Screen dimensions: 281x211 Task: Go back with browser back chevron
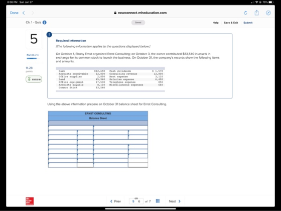click(24, 13)
